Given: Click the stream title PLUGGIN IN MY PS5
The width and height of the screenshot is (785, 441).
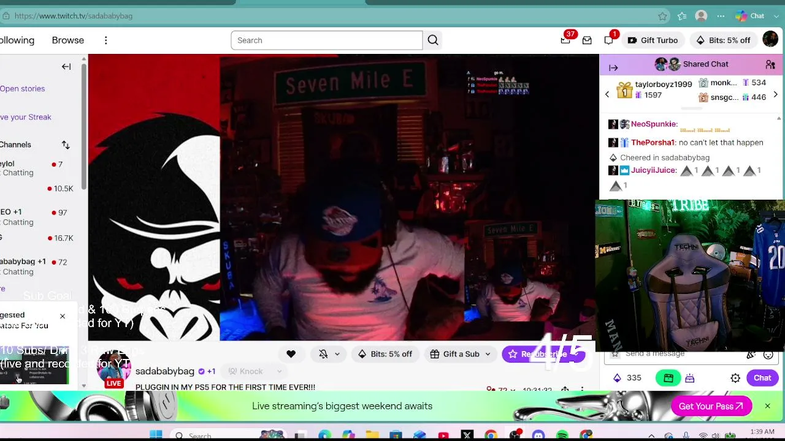Looking at the screenshot, I should coord(225,388).
